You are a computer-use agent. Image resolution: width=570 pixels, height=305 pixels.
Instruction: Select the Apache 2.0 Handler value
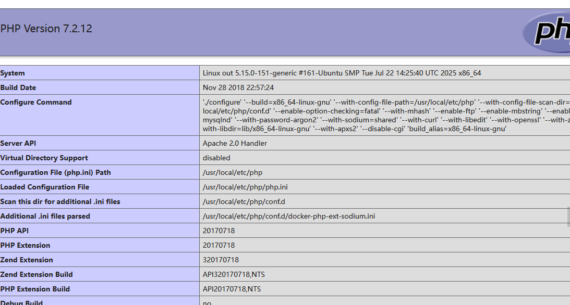click(235, 143)
